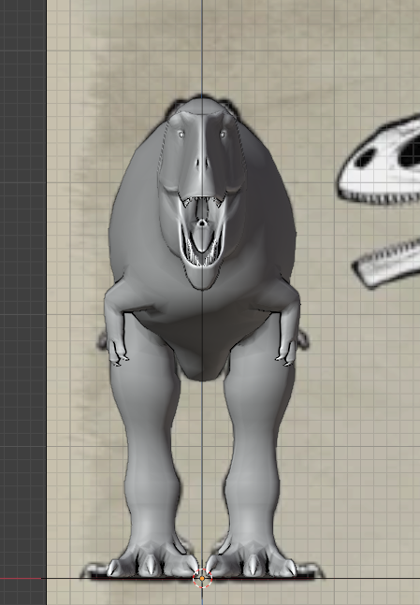Click the lower jaw reference drawing

(387, 264)
